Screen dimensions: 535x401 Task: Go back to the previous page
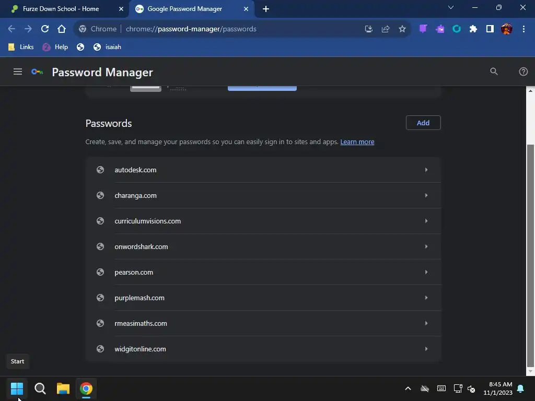click(11, 29)
